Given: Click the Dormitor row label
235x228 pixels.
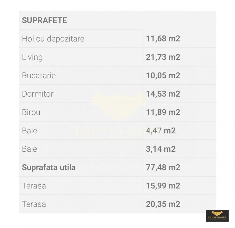Looking at the screenshot, I should click(x=38, y=94).
